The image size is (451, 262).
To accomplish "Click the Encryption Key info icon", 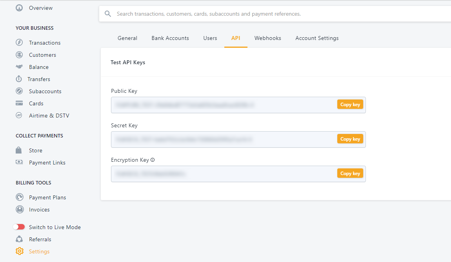I will point(153,160).
